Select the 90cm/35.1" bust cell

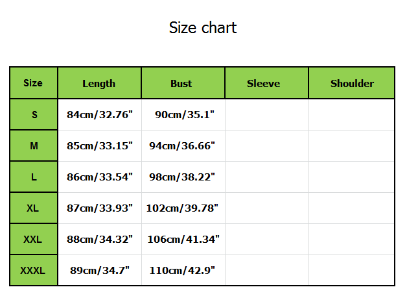(x=185, y=115)
